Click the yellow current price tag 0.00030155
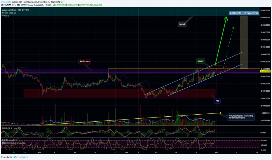Screen dimensions: 272x160 (x=265, y=71)
